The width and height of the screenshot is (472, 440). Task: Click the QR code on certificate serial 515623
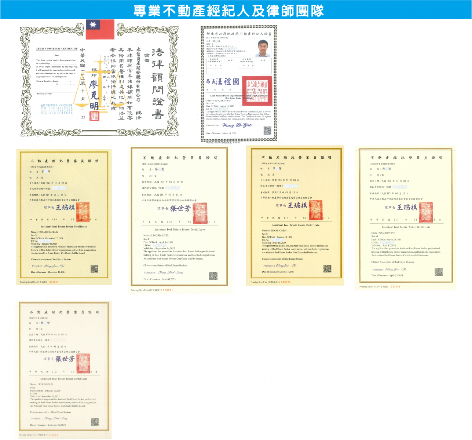click(x=95, y=422)
